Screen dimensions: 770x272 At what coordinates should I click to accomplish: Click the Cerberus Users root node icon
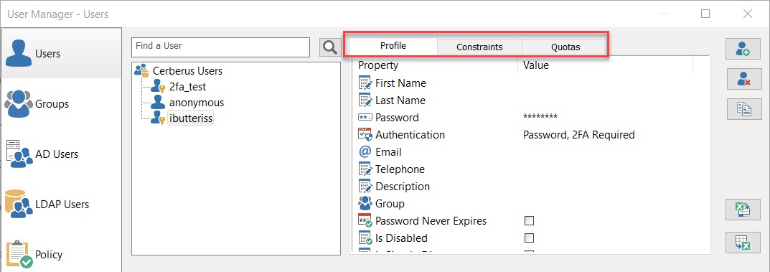(x=141, y=71)
